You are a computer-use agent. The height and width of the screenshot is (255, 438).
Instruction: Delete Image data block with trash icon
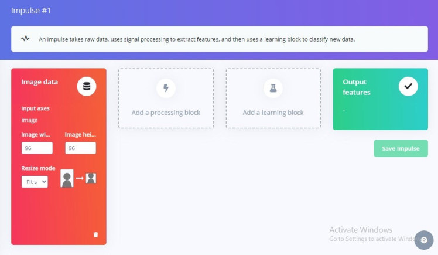tap(96, 234)
